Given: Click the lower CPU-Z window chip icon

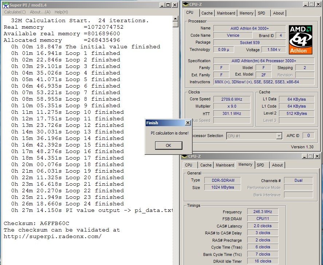Looking at the screenshot, I should click(x=184, y=156).
